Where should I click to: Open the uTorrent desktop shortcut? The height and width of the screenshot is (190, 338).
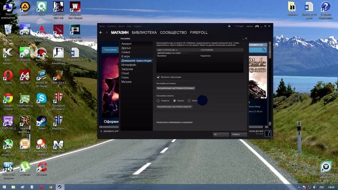(x=25, y=168)
